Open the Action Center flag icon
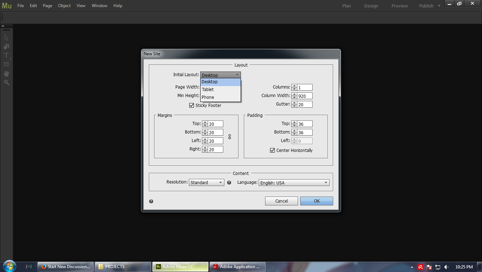482x272 pixels. click(x=429, y=267)
